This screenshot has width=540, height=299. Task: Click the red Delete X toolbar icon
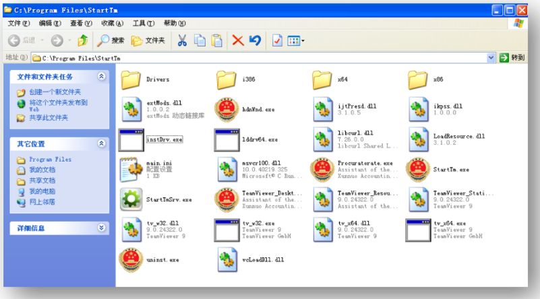tap(238, 40)
